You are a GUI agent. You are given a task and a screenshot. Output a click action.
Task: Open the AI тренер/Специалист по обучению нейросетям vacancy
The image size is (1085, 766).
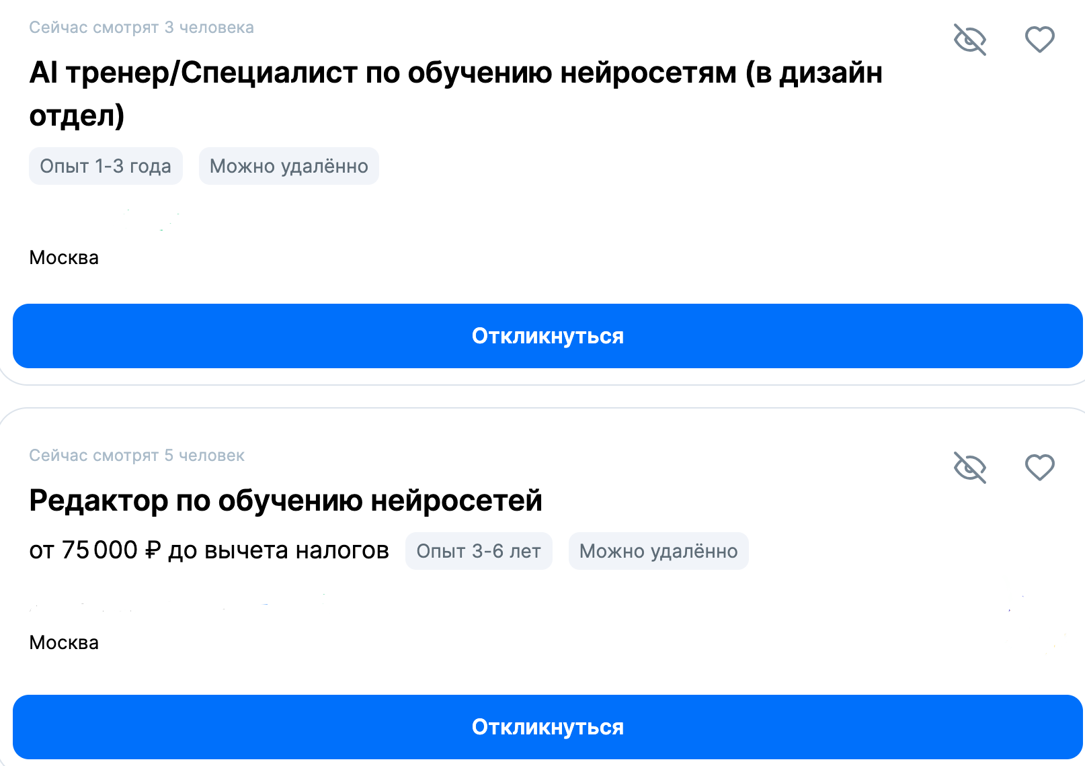[456, 93]
